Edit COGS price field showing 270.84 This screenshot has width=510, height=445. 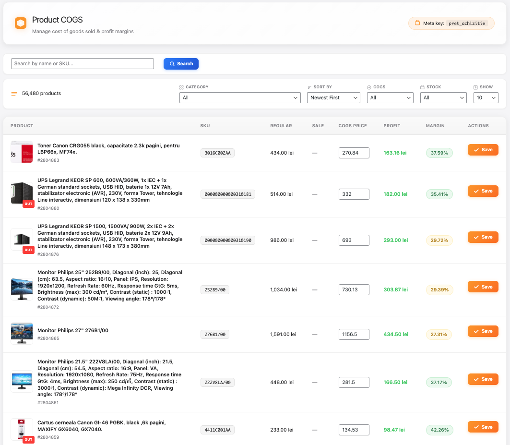(x=354, y=153)
